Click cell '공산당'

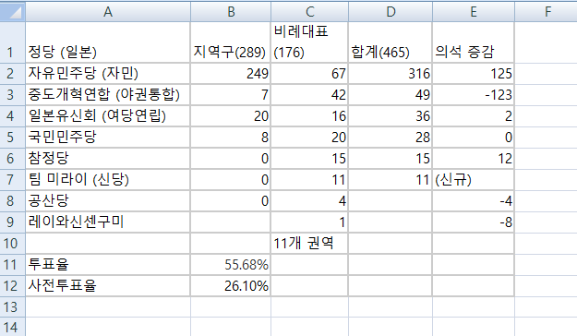point(108,201)
